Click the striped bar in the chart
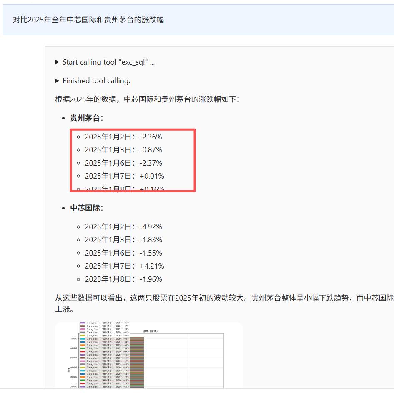394x393 pixels. point(137,363)
